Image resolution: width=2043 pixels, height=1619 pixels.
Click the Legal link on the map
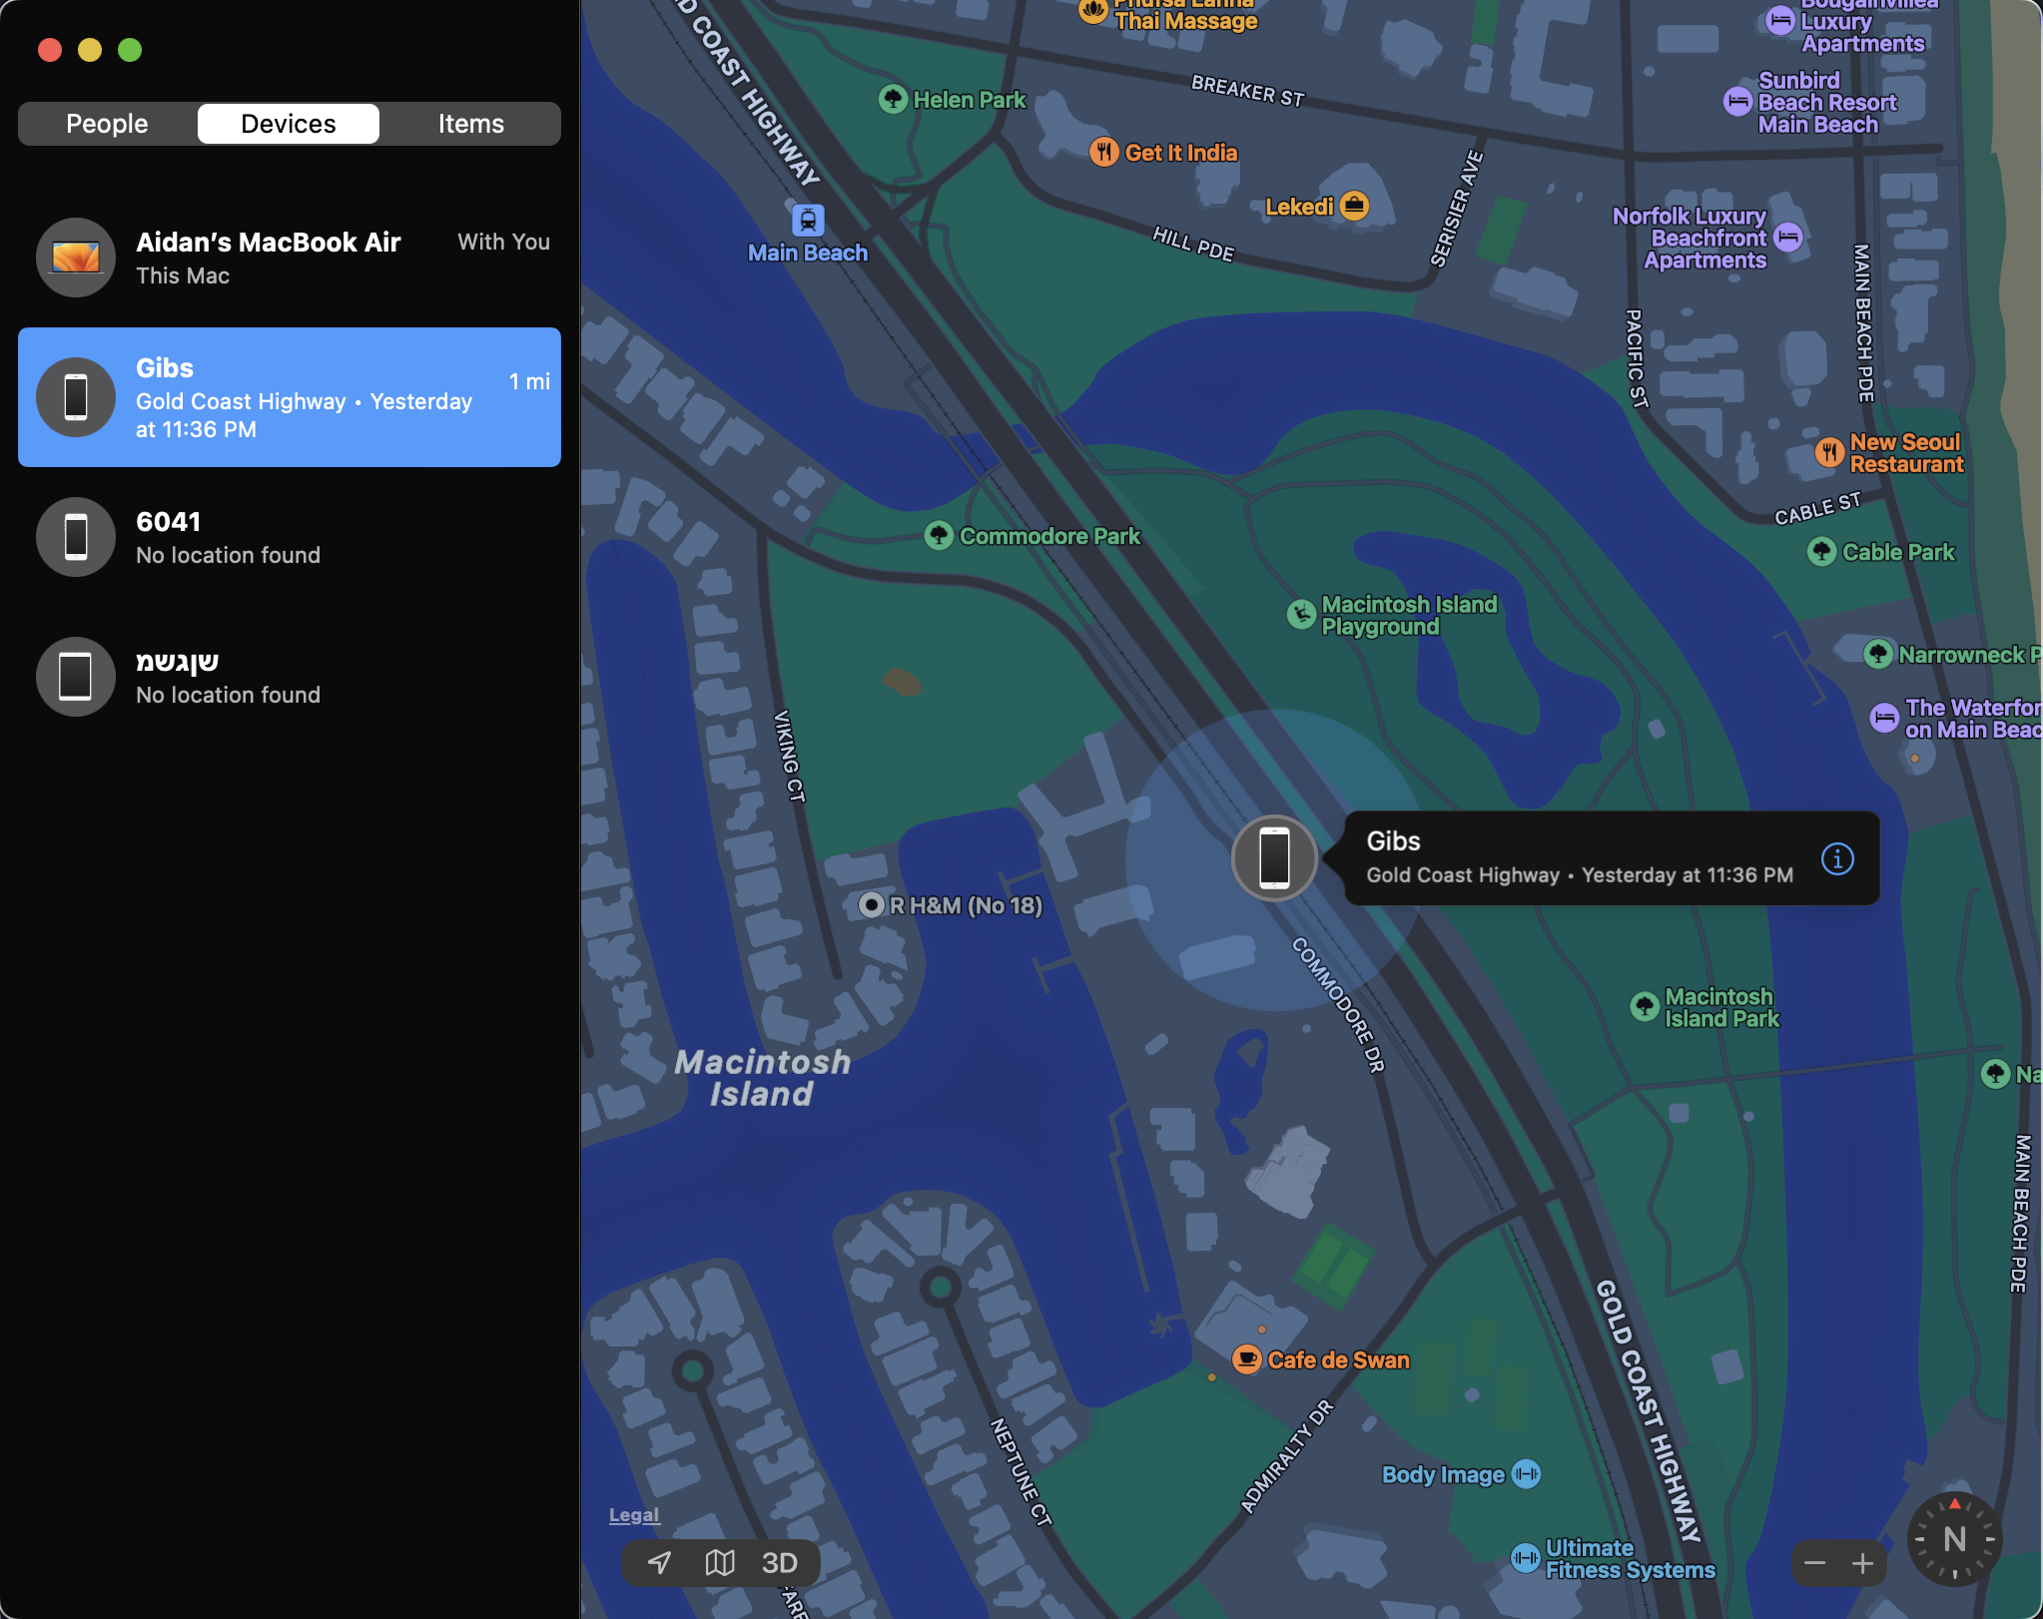(633, 1514)
